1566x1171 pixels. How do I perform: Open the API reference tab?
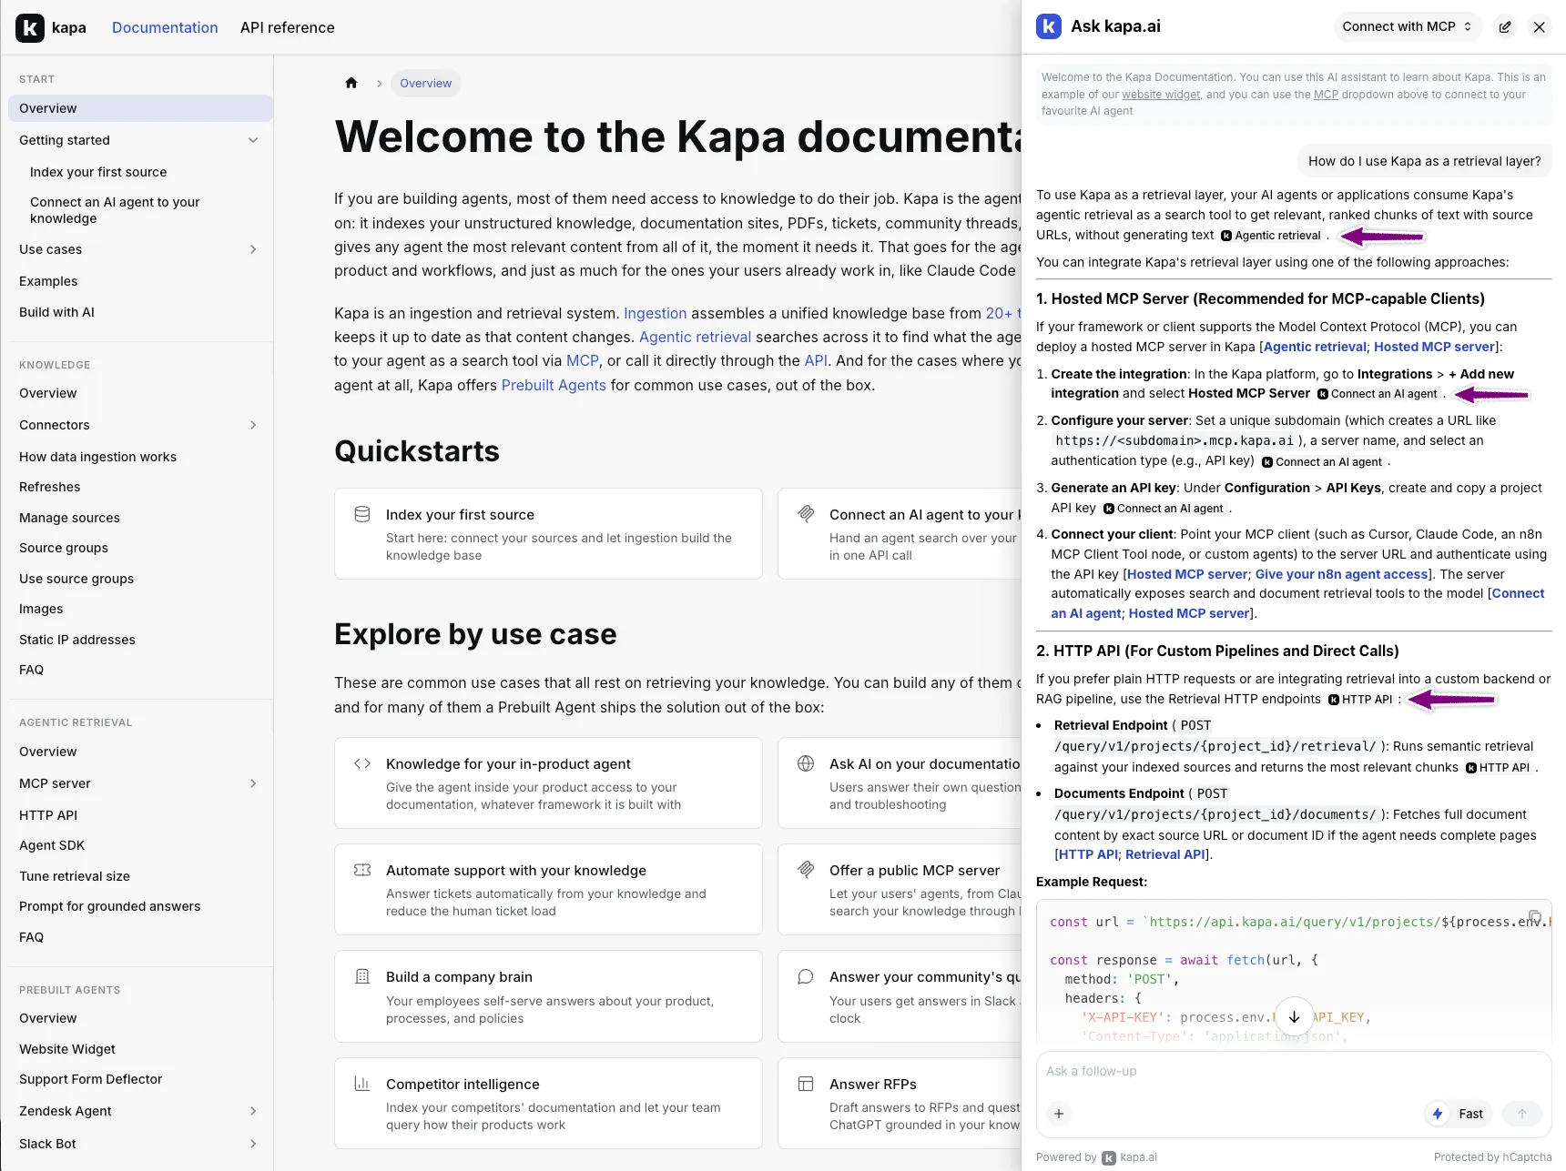coord(288,27)
